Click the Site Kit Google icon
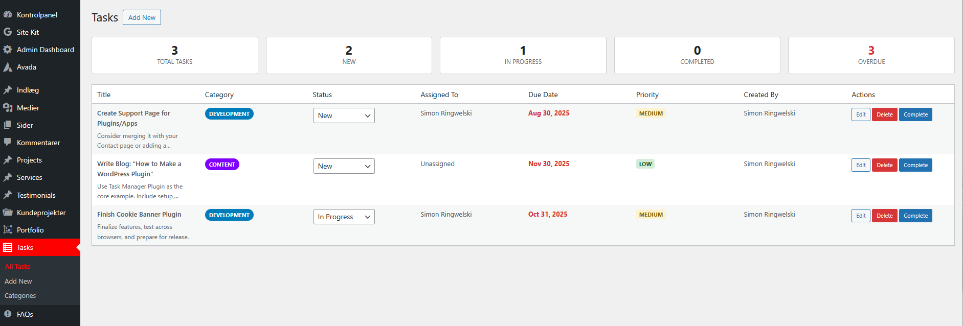Viewport: 963px width, 326px height. [x=8, y=32]
